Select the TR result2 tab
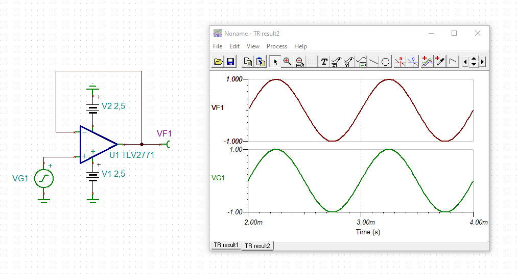The width and height of the screenshot is (517, 274). point(257,246)
